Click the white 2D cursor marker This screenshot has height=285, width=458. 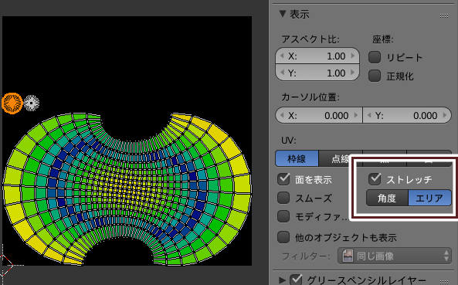(31, 103)
